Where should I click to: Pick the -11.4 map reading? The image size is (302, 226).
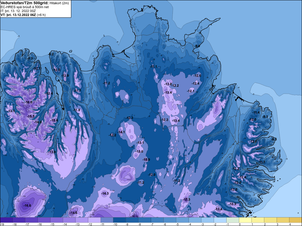(x=256, y=112)
